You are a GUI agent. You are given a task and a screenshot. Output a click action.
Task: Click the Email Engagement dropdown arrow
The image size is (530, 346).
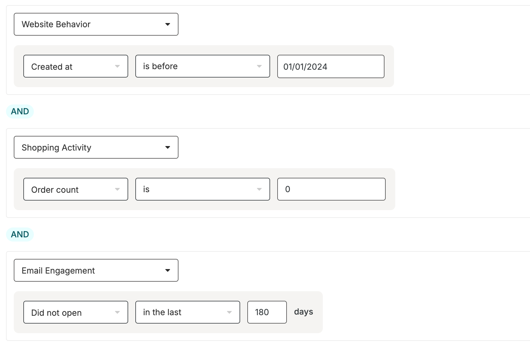tap(168, 270)
